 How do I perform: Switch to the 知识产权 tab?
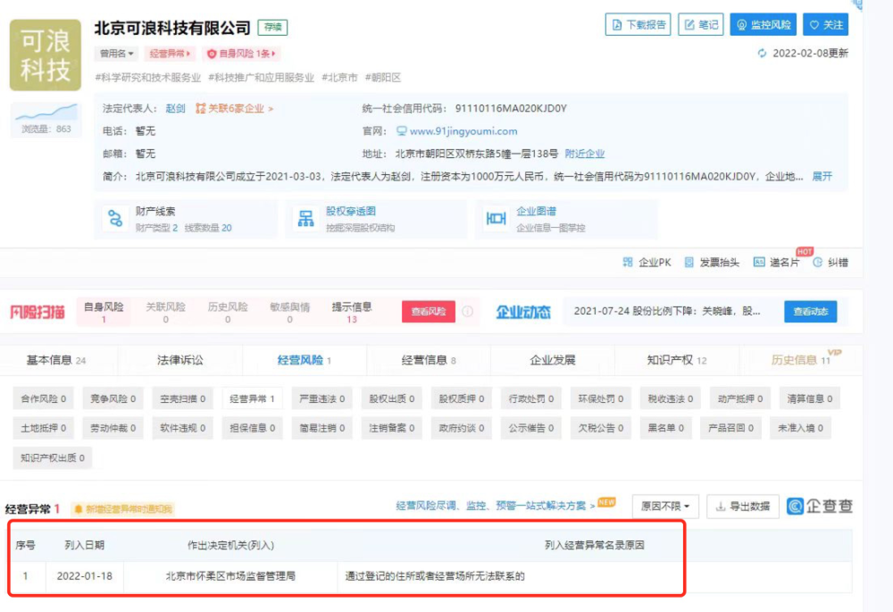[x=677, y=360]
